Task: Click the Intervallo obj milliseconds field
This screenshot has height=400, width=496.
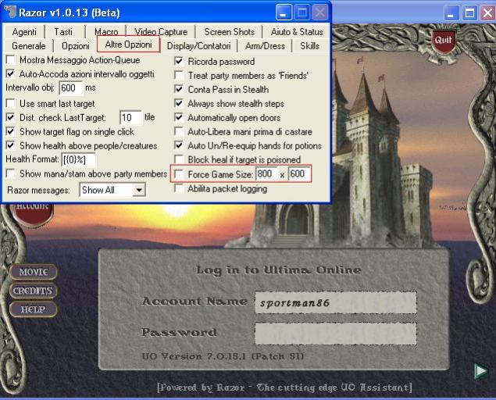Action: click(70, 88)
